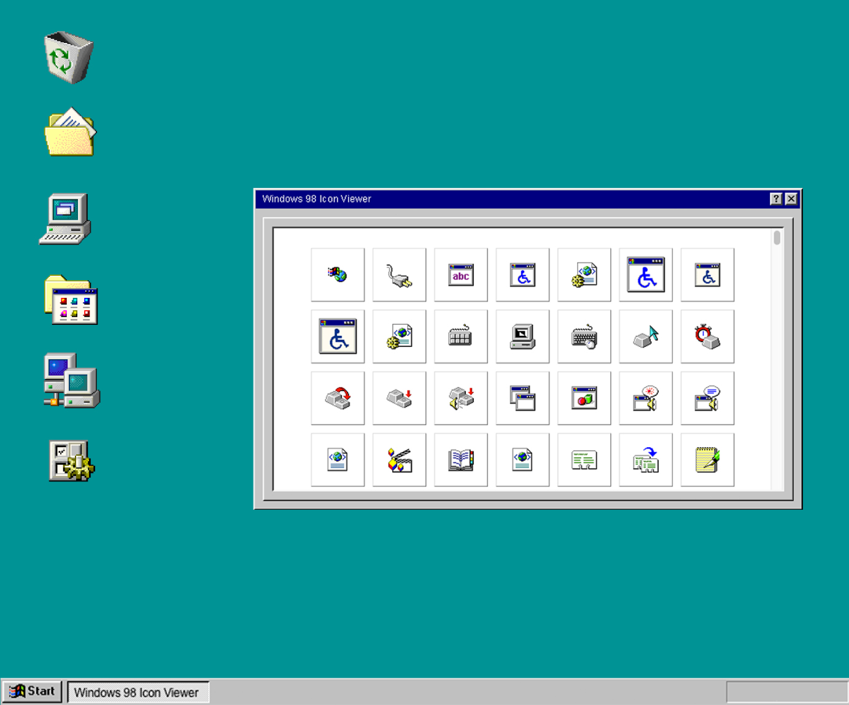Select the globe with Windows flag icon
The image size is (849, 705).
(x=338, y=275)
